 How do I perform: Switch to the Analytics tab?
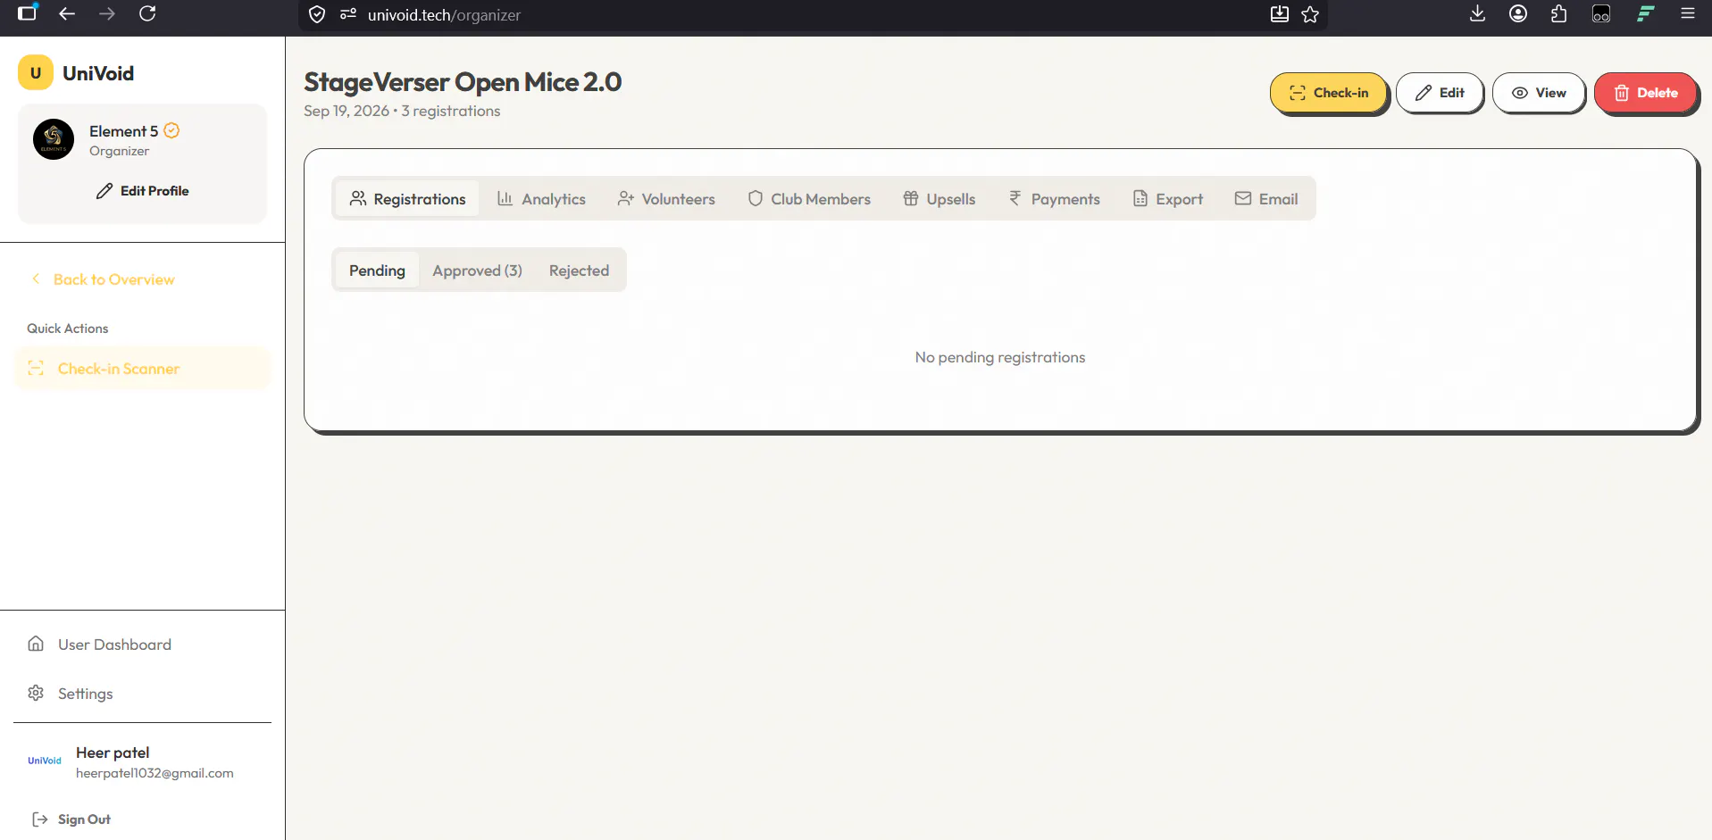pyautogui.click(x=541, y=199)
